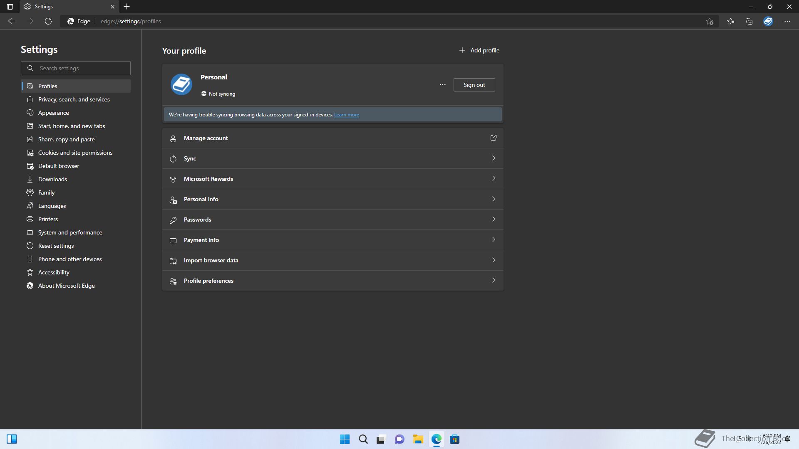Go to Privacy, search, and services
Image resolution: width=799 pixels, height=449 pixels.
74,99
